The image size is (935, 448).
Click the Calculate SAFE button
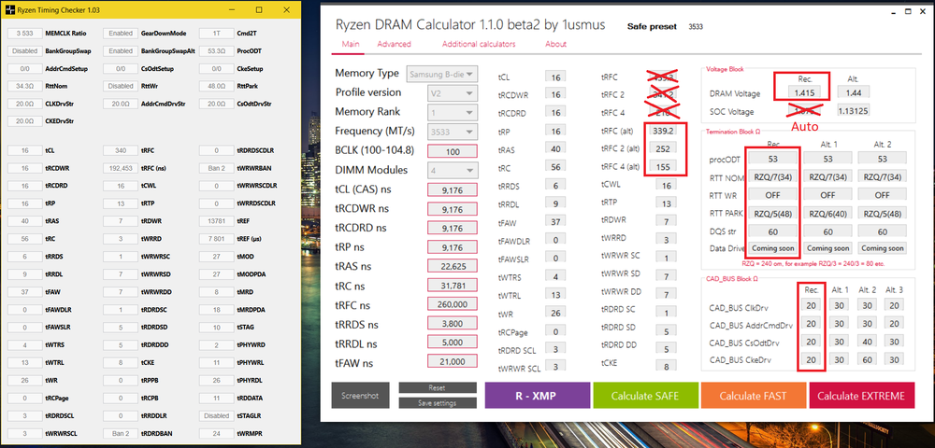(x=645, y=396)
